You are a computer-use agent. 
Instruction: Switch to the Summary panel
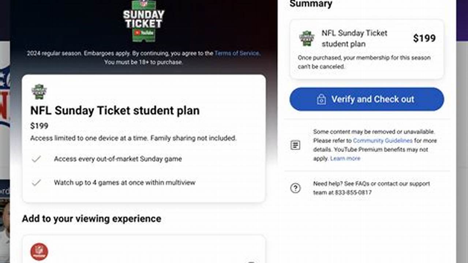311,4
